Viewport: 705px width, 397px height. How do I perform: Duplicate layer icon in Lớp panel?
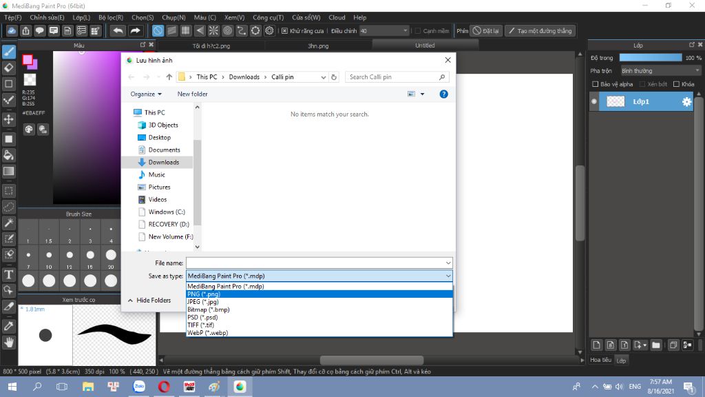coord(673,345)
